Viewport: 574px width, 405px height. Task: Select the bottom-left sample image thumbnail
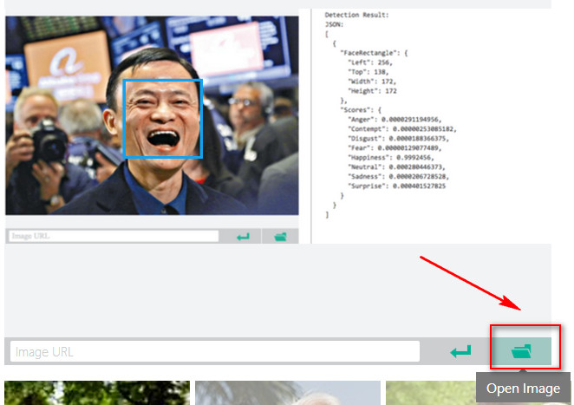tap(96, 393)
